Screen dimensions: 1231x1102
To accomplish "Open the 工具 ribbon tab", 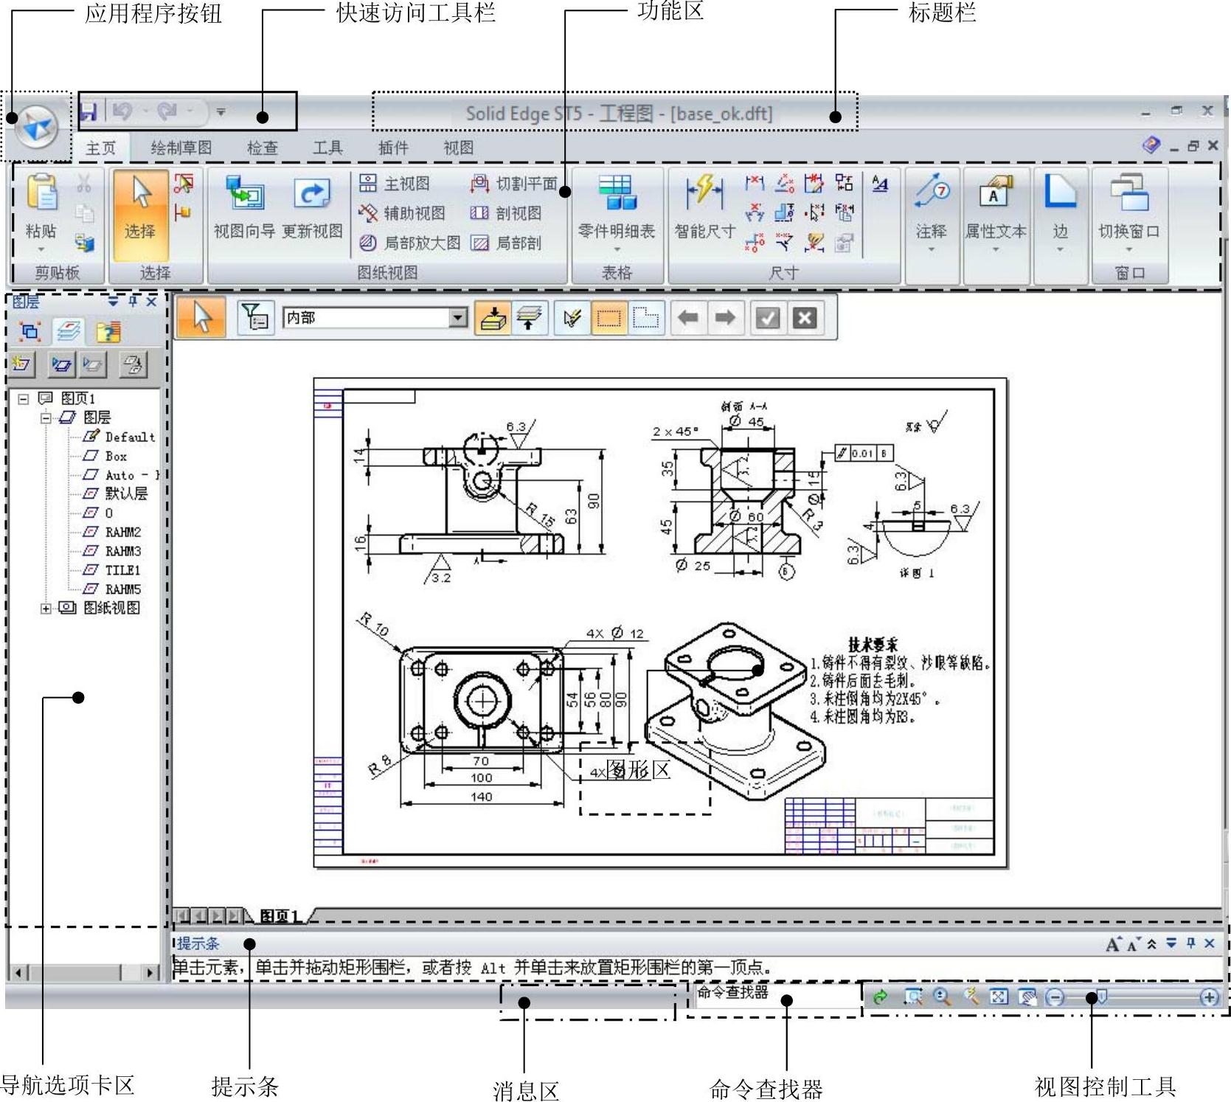I will 327,148.
